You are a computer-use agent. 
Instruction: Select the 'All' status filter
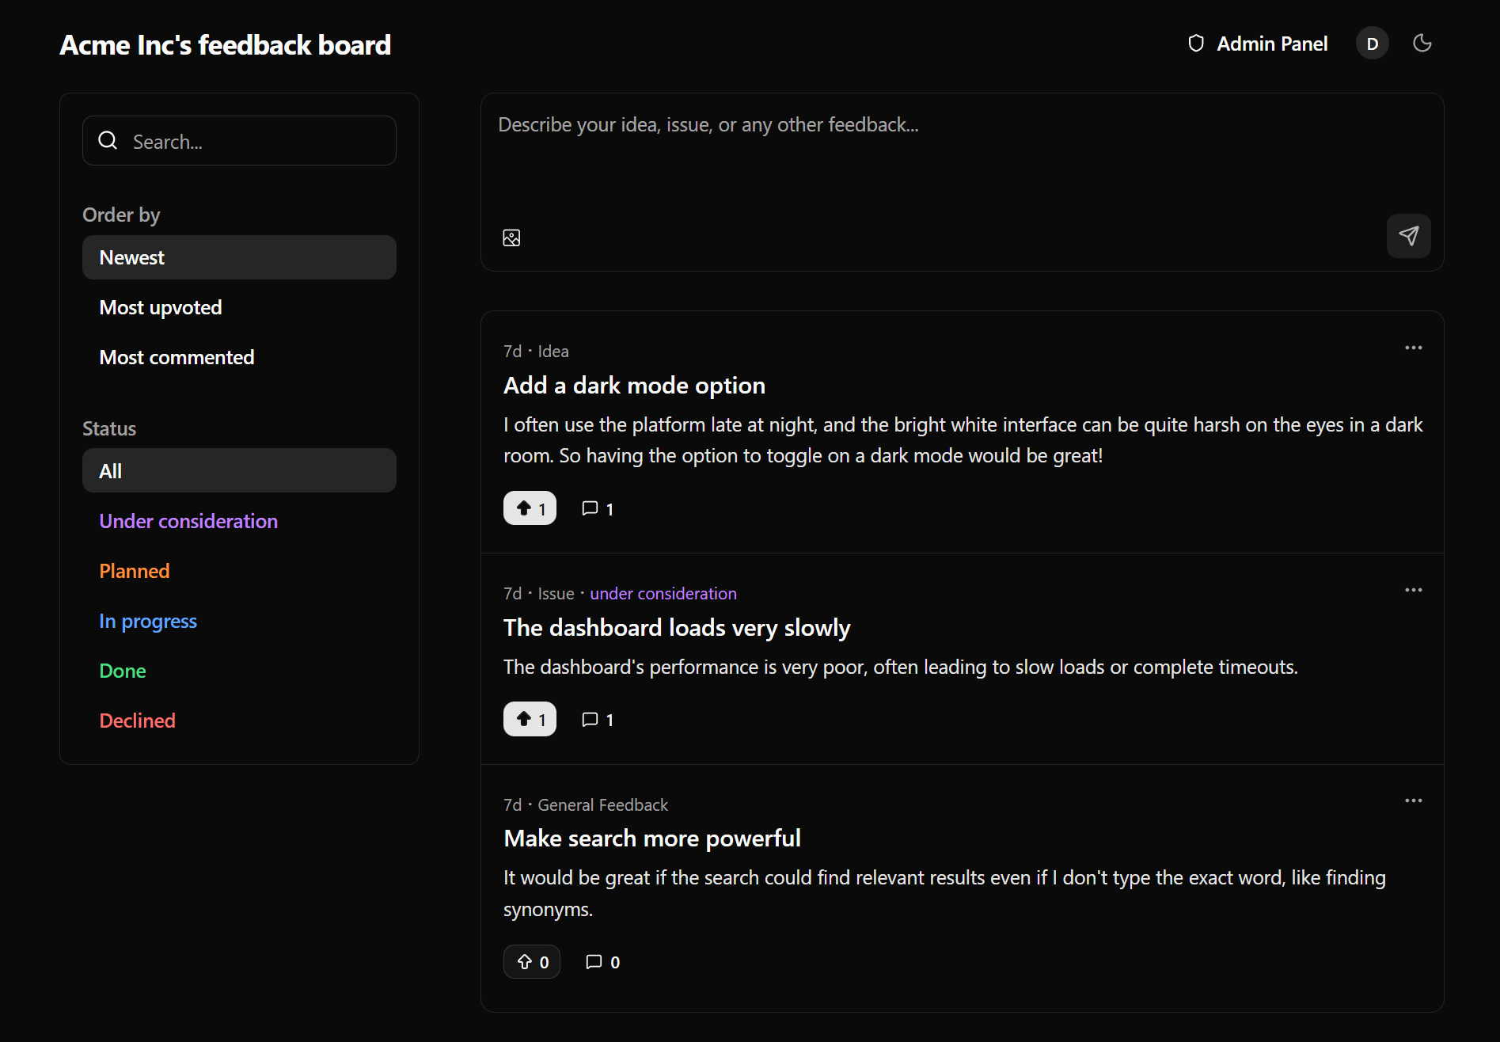(x=110, y=470)
